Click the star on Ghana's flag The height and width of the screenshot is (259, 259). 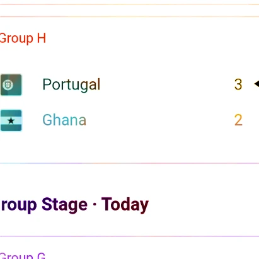point(11,120)
